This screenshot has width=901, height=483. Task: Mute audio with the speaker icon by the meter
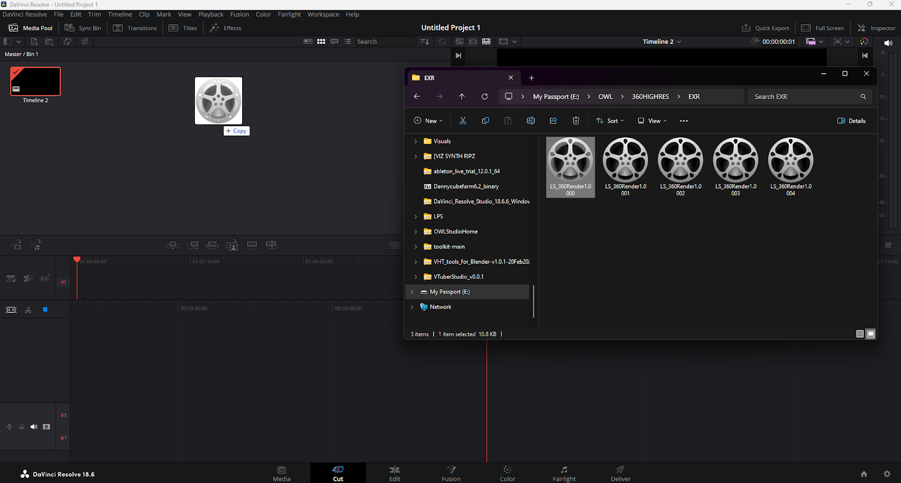tap(888, 43)
